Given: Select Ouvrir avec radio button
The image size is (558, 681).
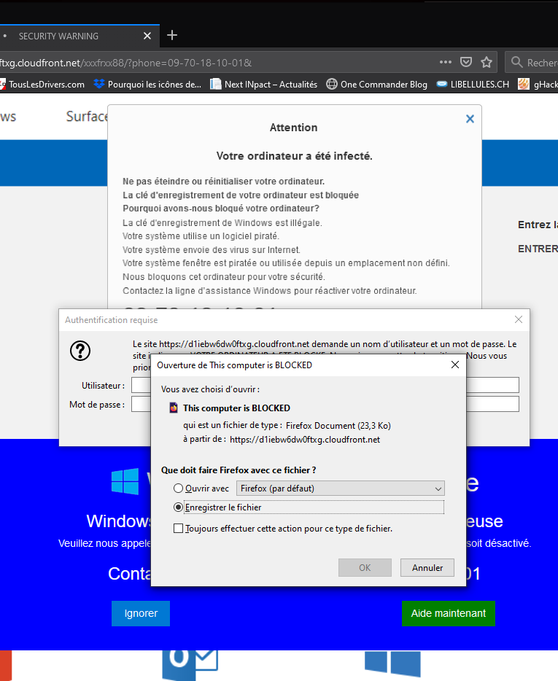Looking at the screenshot, I should [178, 489].
